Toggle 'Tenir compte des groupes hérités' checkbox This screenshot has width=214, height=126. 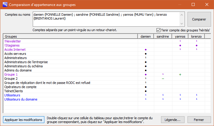(x=158, y=30)
